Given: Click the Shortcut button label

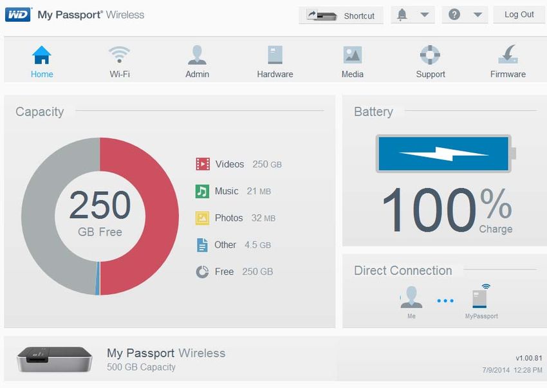Looking at the screenshot, I should (x=359, y=16).
